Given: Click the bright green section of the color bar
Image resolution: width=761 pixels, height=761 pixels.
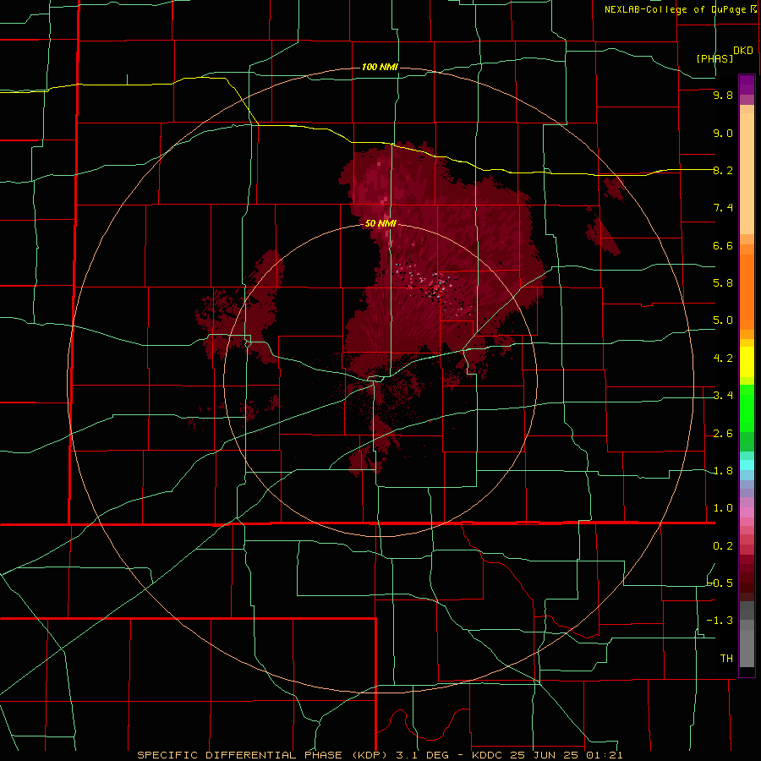Looking at the screenshot, I should pos(747,408).
